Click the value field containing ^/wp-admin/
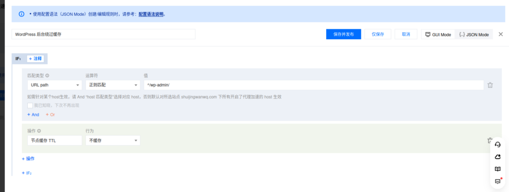509x192 pixels. pyautogui.click(x=314, y=85)
